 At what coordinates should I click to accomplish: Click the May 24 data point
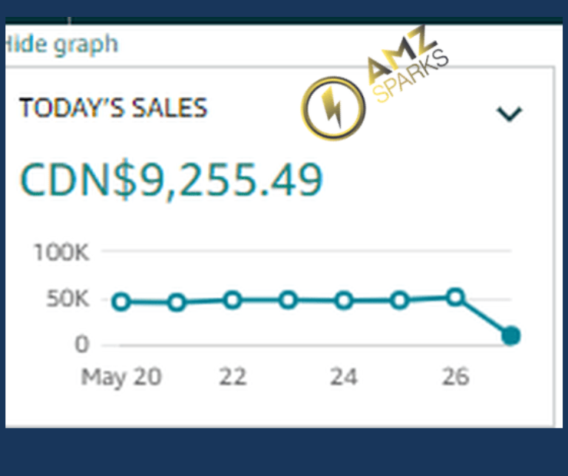(344, 301)
